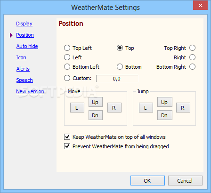This screenshot has height=193, width=211.
Task: Open the Position settings page link
Action: point(25,35)
